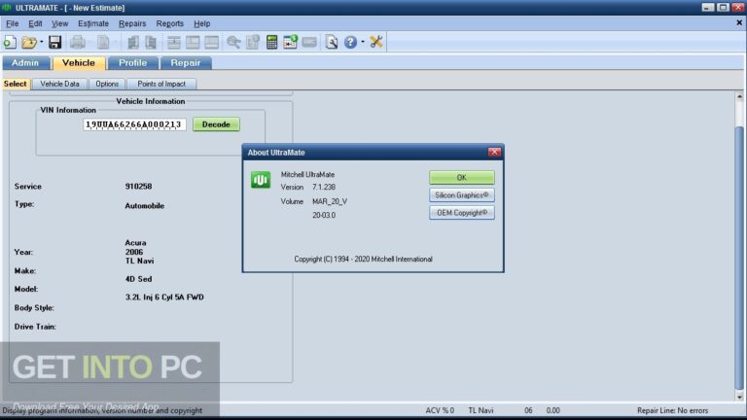Click the Mitchell copyright line in dialog

[364, 259]
